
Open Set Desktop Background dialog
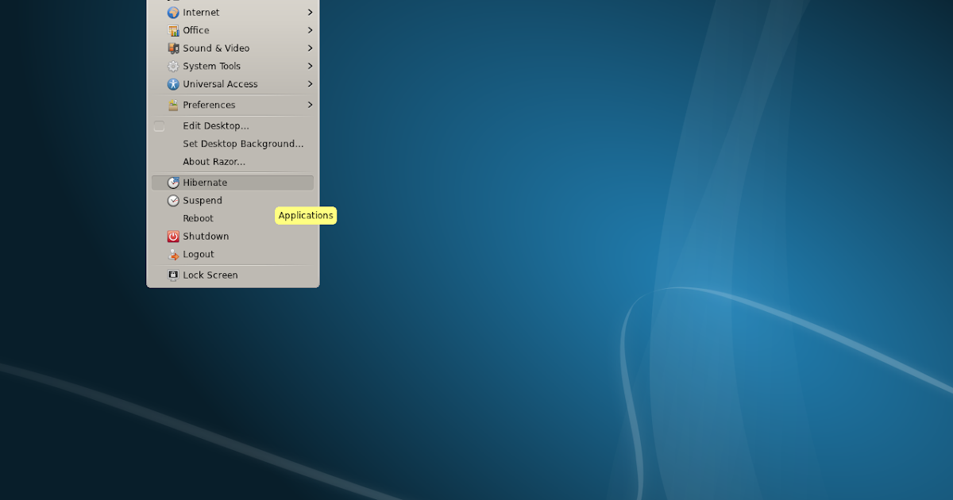coord(242,144)
